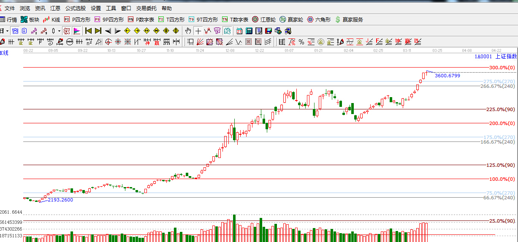Viewport: 518px width, 242px height.
Task: Click the red floppy disk save icon
Action: pyautogui.click(x=268, y=31)
